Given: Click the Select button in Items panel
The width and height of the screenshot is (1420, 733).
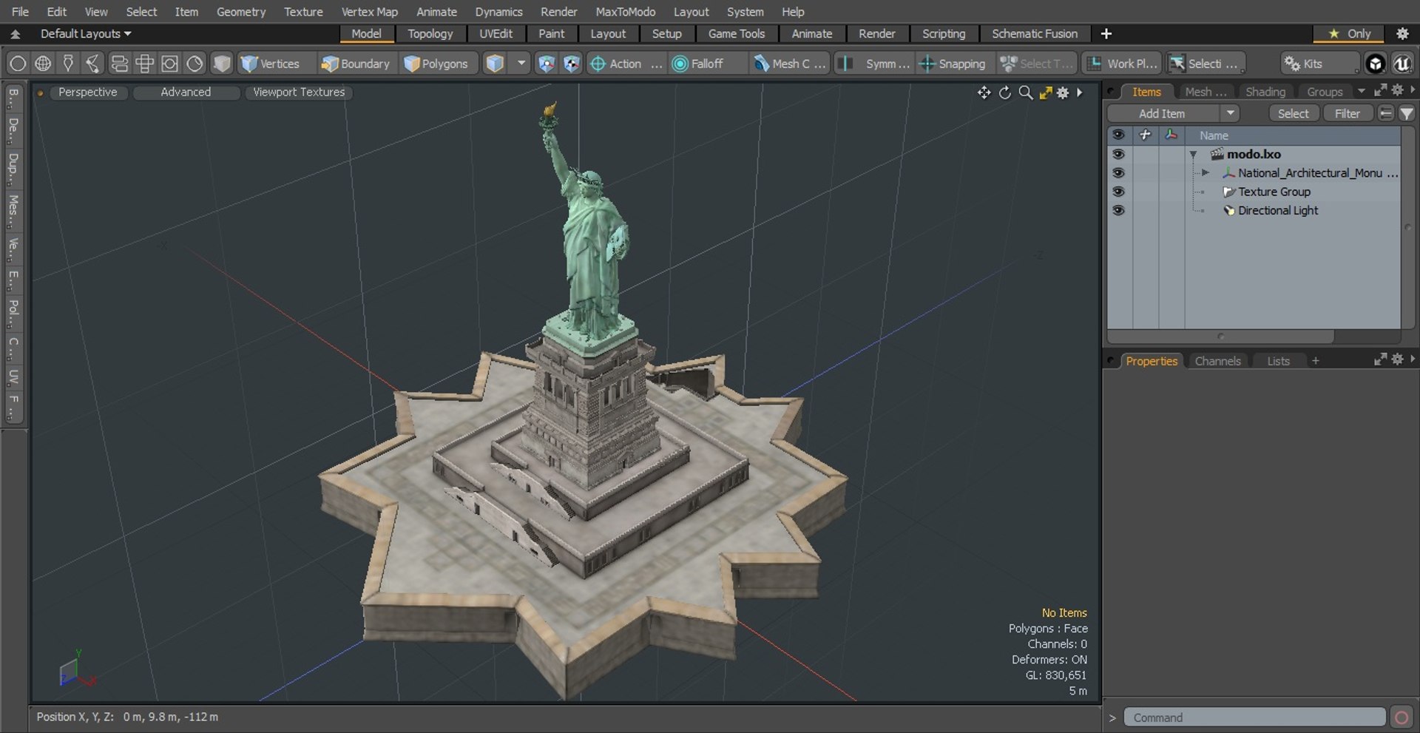Looking at the screenshot, I should (1293, 113).
